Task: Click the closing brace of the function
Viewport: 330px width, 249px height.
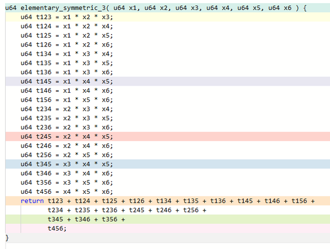Action: tap(7, 238)
